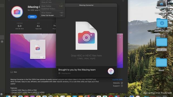Click Convert HEVC (x265) files to MPEG-4 text

pyautogui.click(x=28, y=92)
